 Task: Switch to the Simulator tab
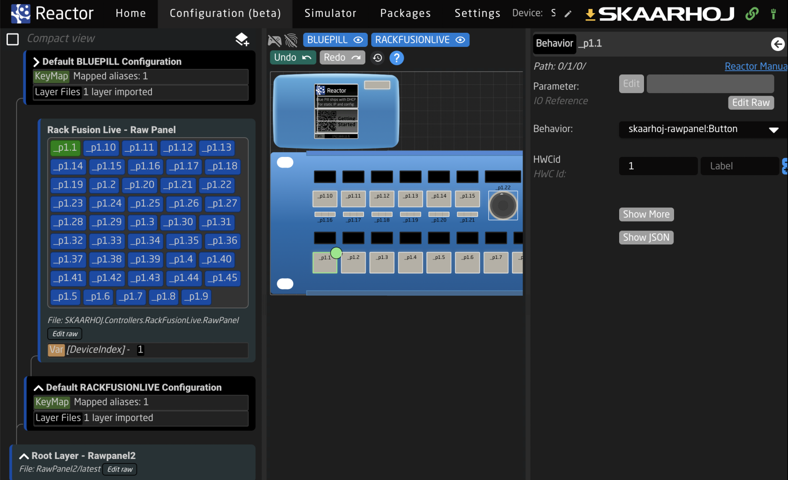point(331,14)
